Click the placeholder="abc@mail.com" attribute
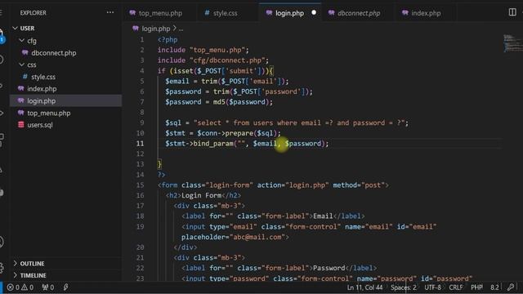 point(235,237)
